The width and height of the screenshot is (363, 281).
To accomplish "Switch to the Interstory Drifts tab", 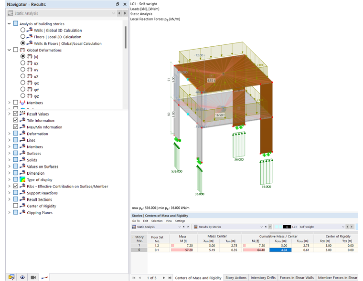I will 263,278.
